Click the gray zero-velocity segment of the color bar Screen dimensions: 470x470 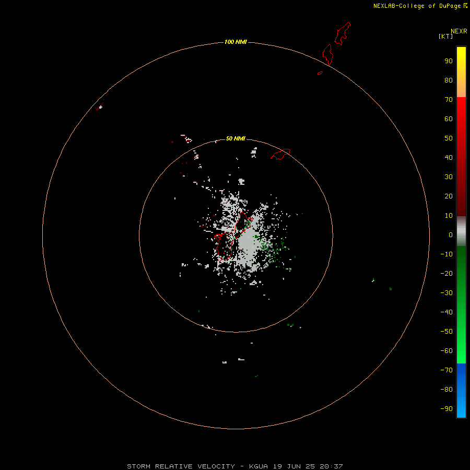(461, 231)
